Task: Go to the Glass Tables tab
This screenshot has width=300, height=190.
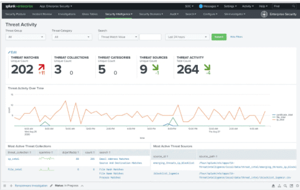Action: click(x=90, y=14)
